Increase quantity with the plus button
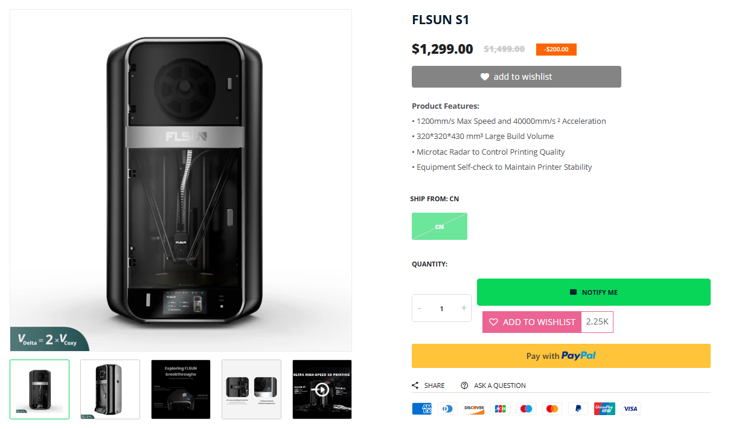Screen dimensions: 730x429 pyautogui.click(x=464, y=308)
